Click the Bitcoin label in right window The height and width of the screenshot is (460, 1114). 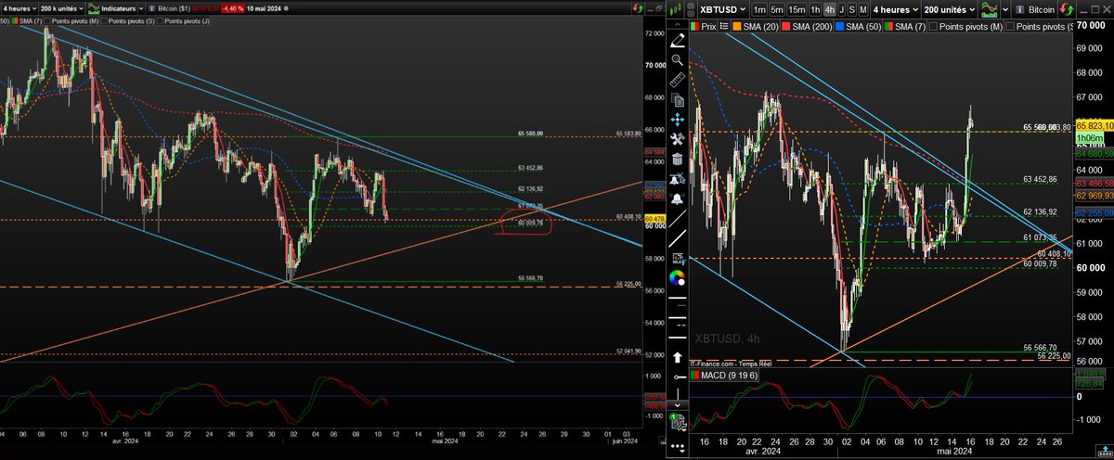coord(1042,9)
